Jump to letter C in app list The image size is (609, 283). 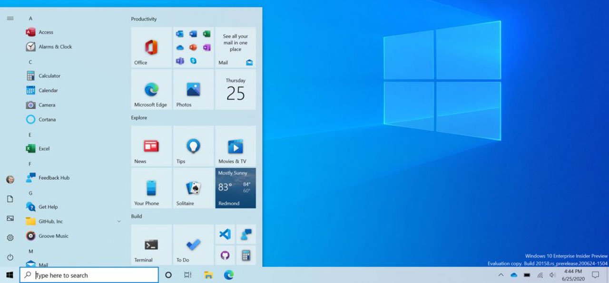point(30,62)
